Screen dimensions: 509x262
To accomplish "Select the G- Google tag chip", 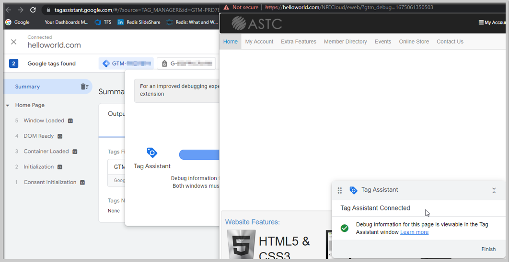I will coord(186,64).
